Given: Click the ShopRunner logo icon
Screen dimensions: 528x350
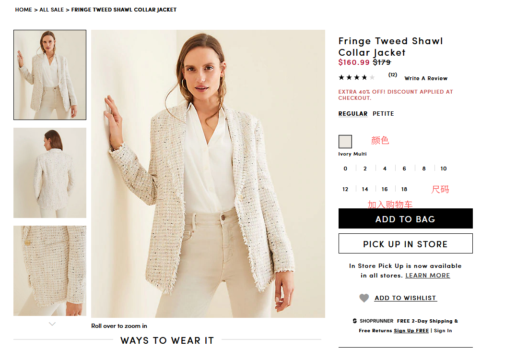Looking at the screenshot, I should [355, 321].
